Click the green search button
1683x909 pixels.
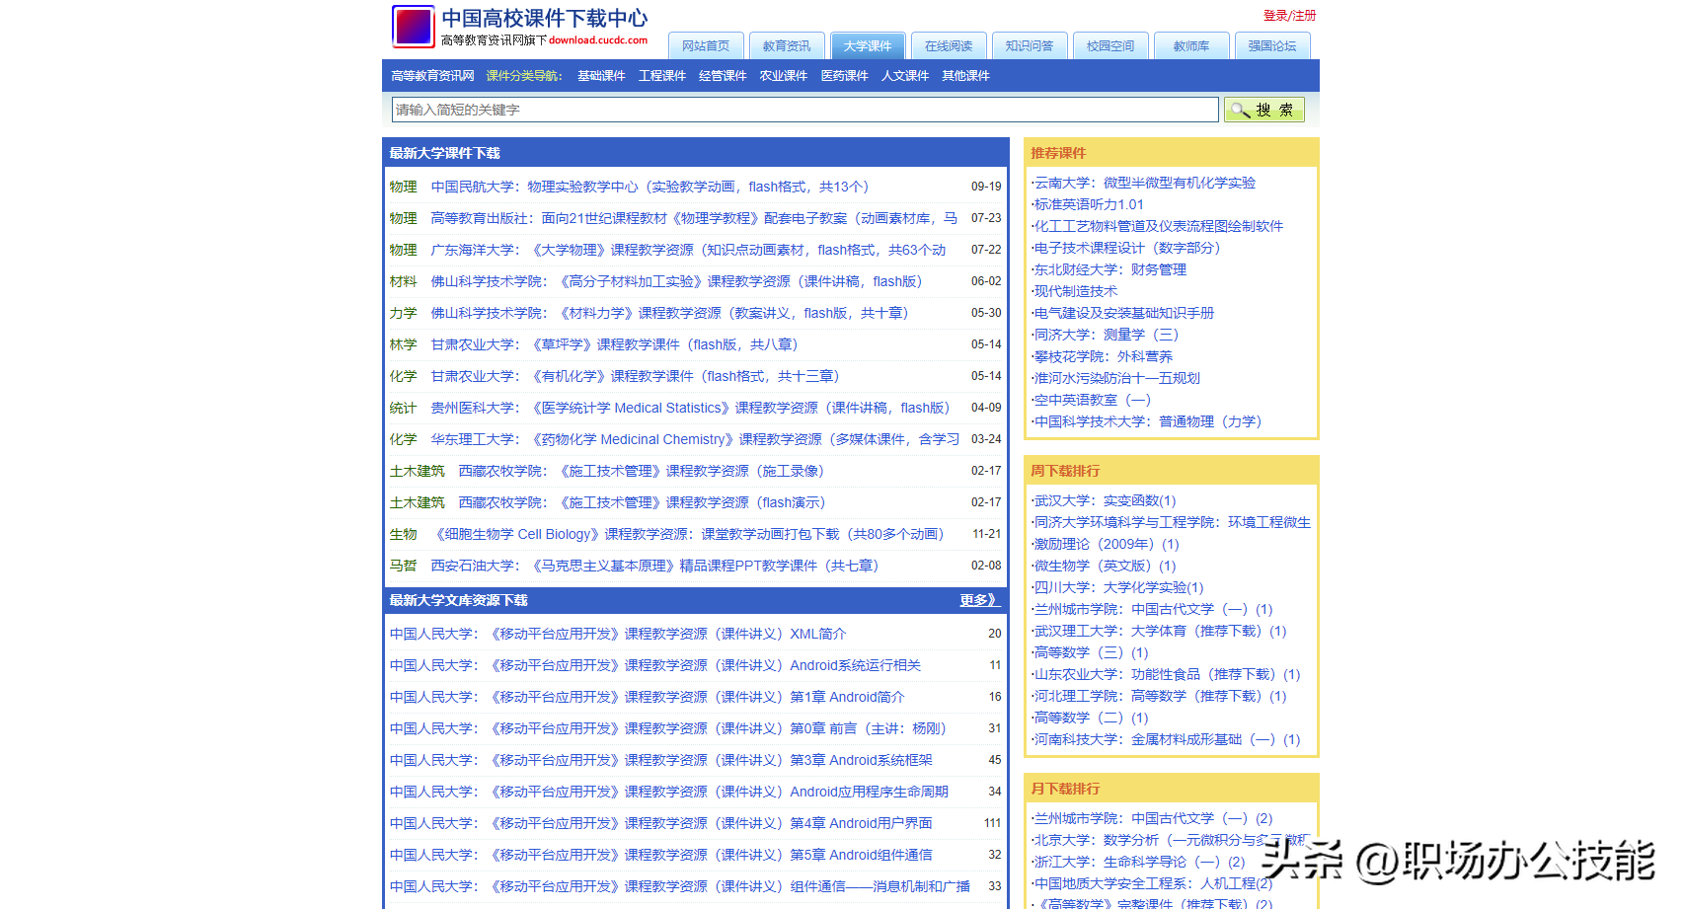(1263, 110)
